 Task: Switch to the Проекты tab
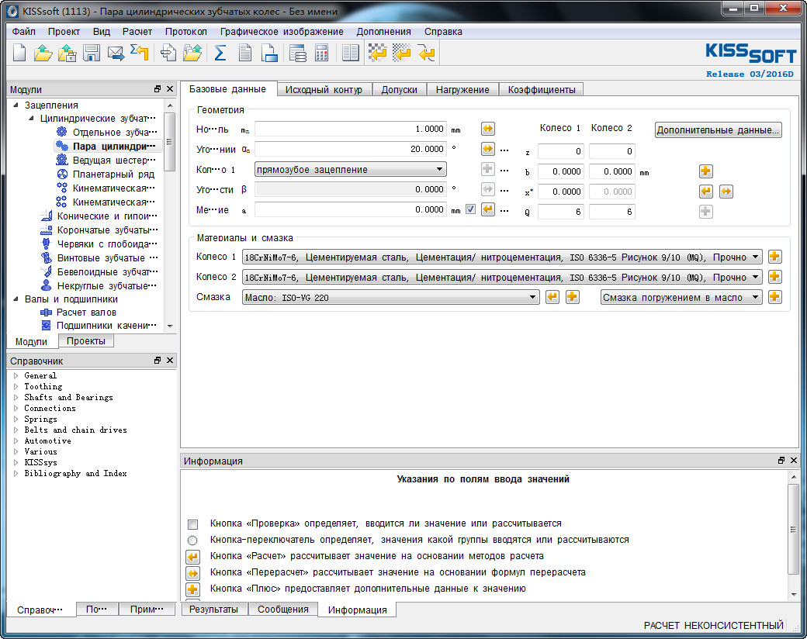click(x=86, y=341)
